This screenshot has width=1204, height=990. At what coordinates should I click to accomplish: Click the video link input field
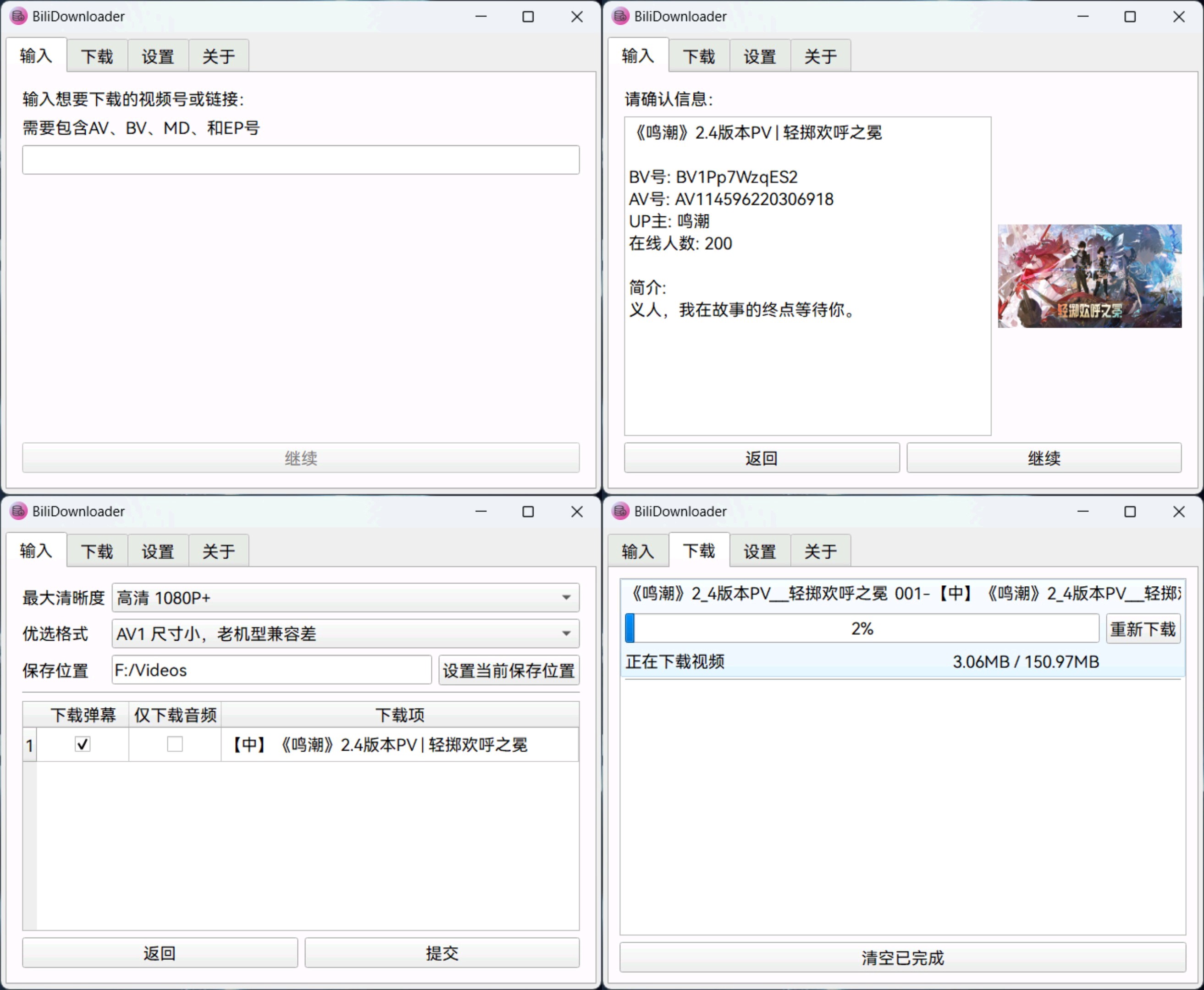tap(301, 159)
